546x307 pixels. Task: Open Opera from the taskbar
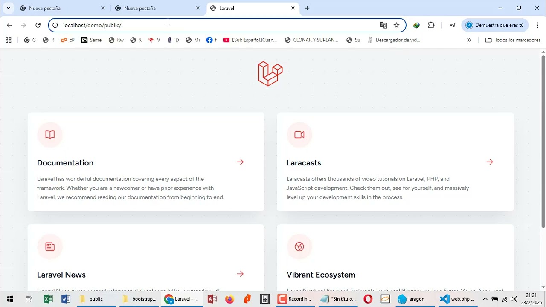[x=368, y=299]
